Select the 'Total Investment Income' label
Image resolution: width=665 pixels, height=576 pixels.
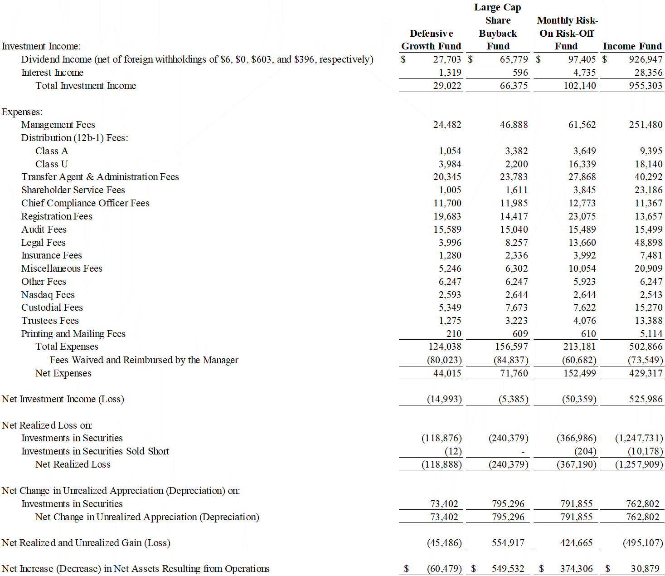tap(86, 86)
